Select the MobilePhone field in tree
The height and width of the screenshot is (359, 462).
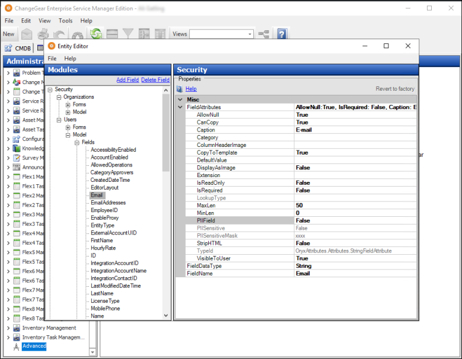click(105, 309)
